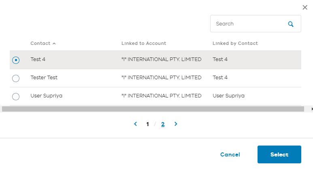
Task: Go to the previous page with the left chevron
Action: (136, 124)
